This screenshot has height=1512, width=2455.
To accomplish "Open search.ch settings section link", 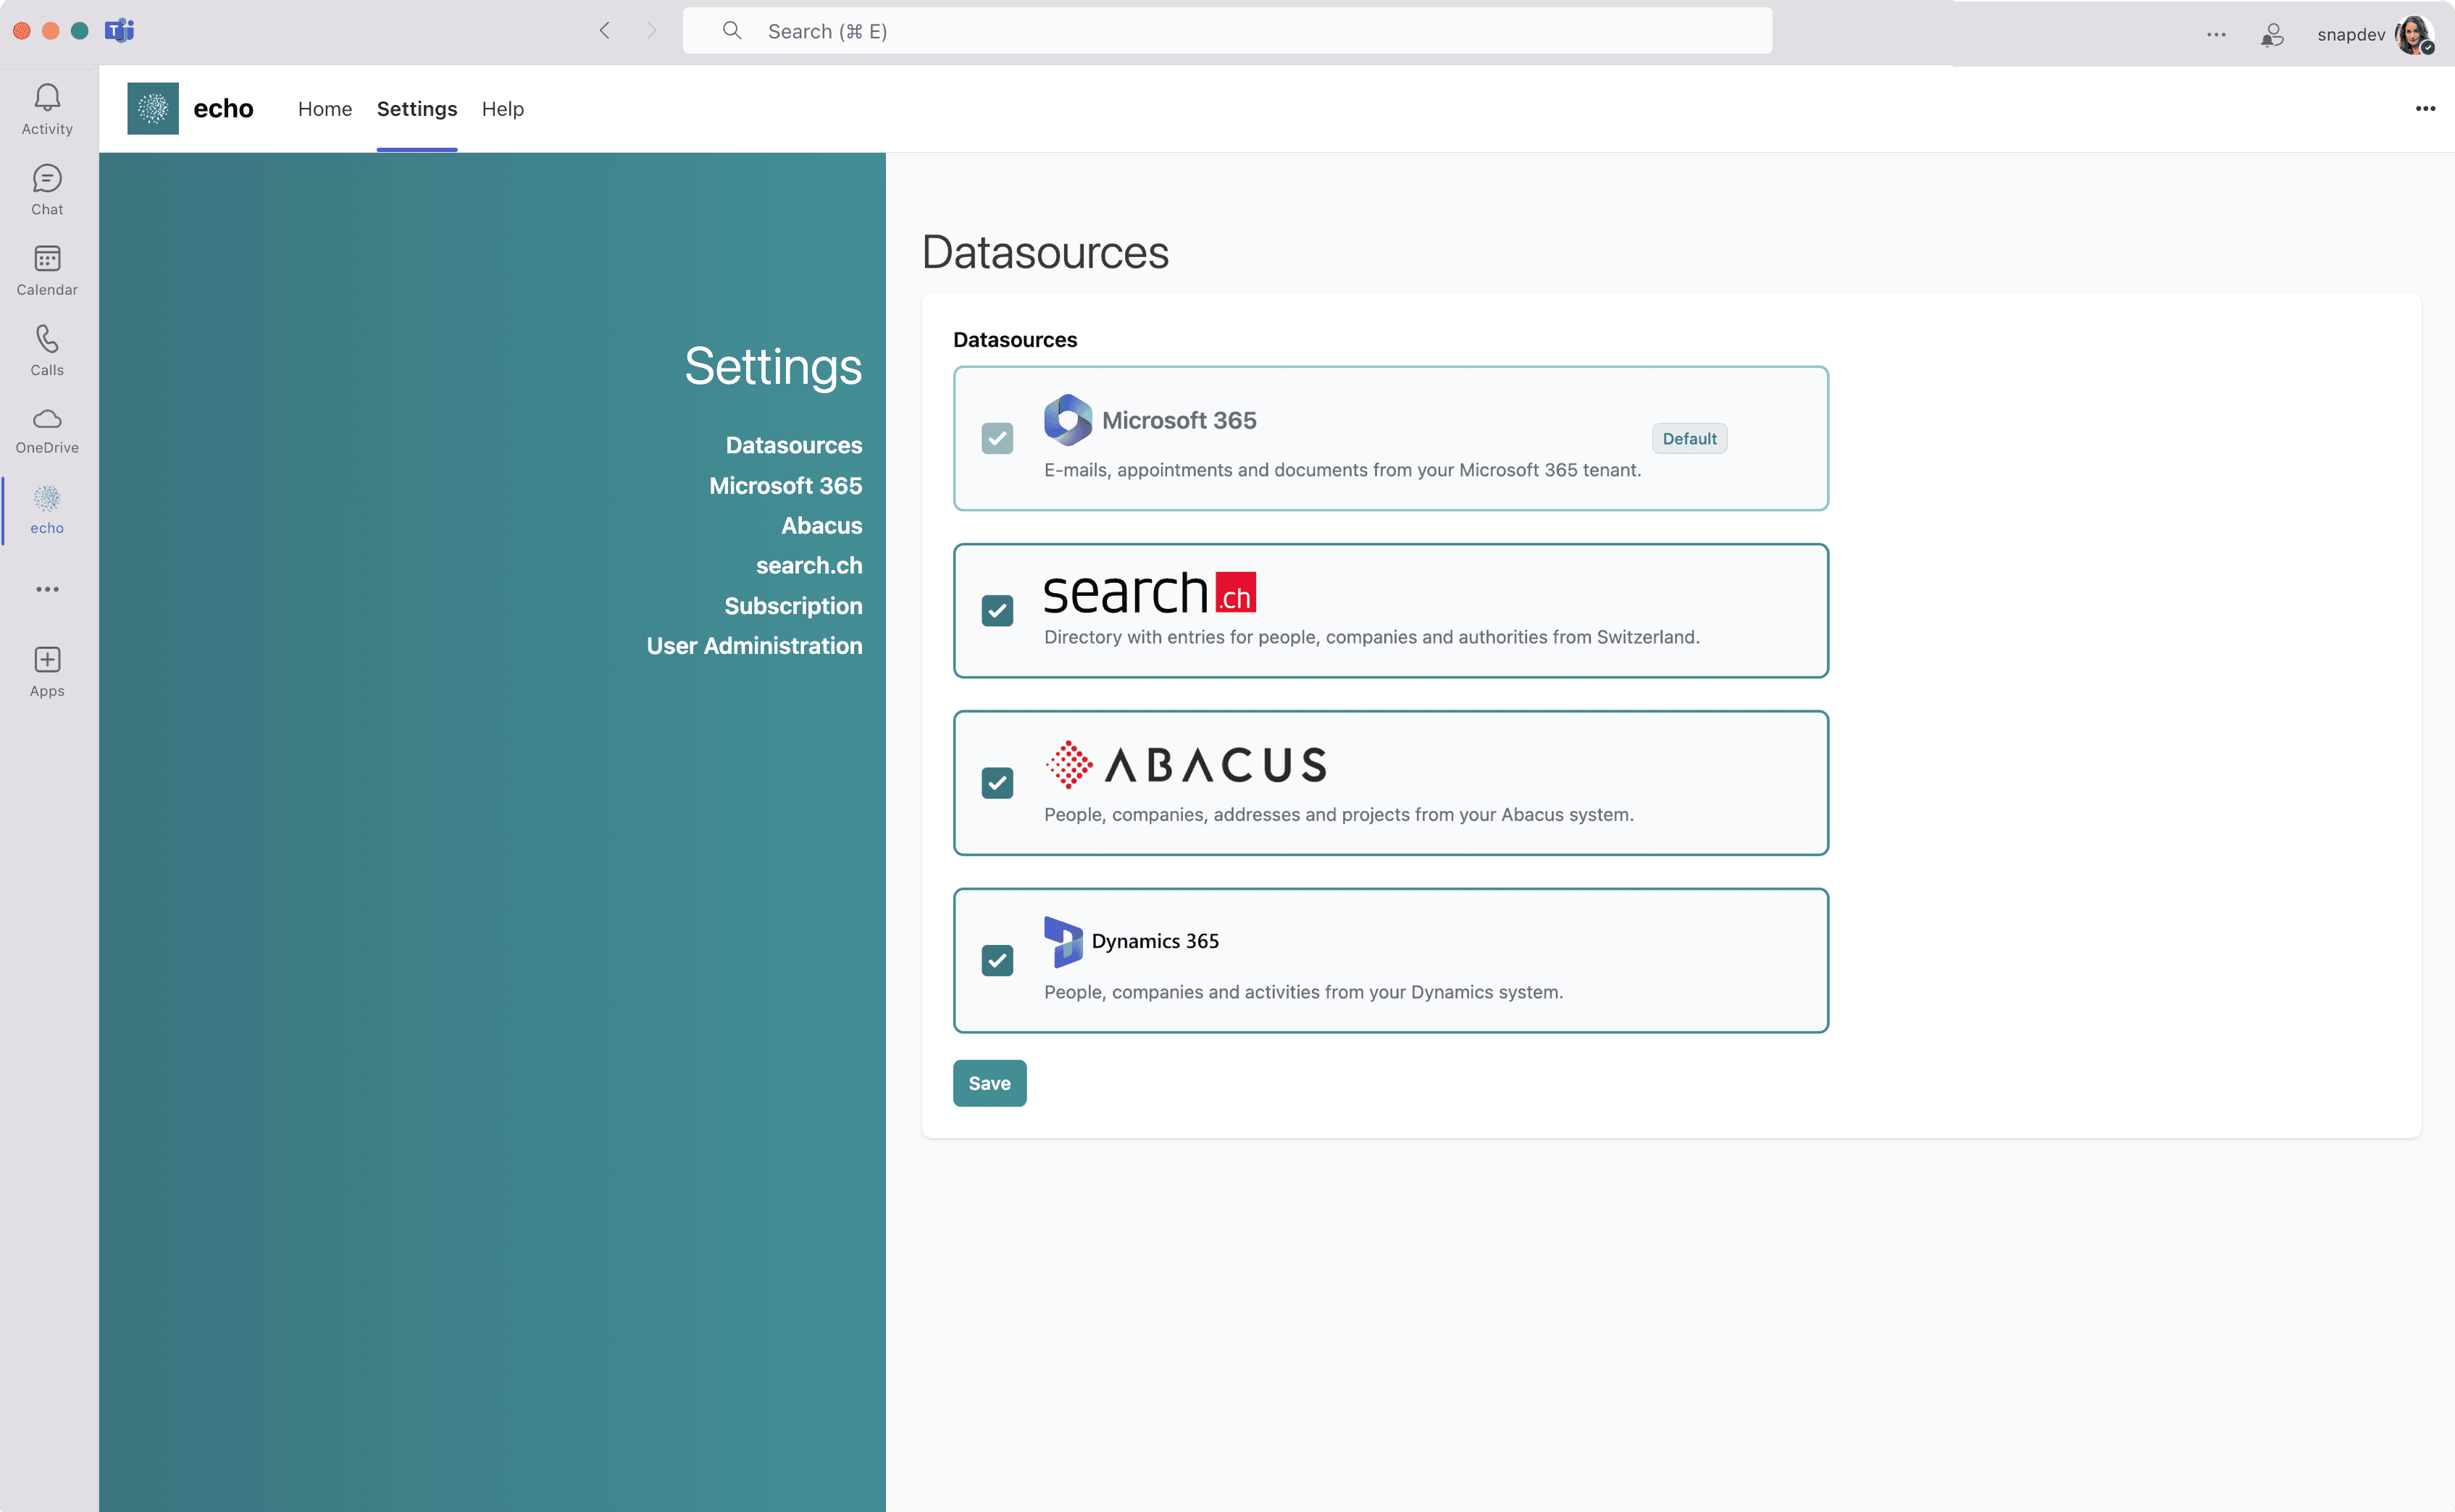I will (x=808, y=565).
